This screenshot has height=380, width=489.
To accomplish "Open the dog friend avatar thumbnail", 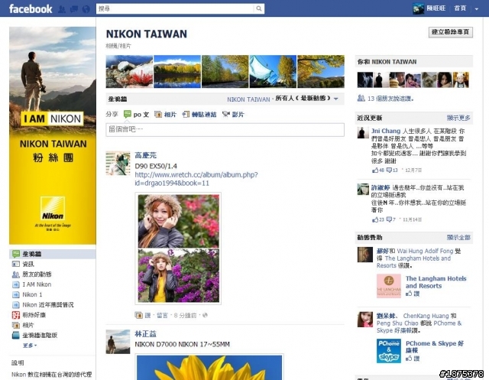I will click(429, 80).
